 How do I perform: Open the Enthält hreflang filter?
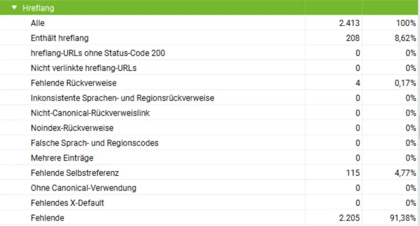point(59,38)
